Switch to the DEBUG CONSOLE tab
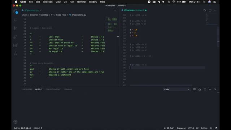 53,89
